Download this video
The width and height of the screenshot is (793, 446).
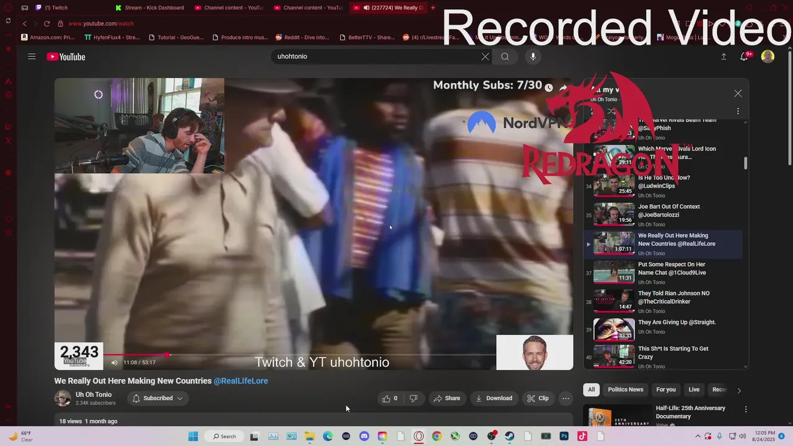point(494,398)
